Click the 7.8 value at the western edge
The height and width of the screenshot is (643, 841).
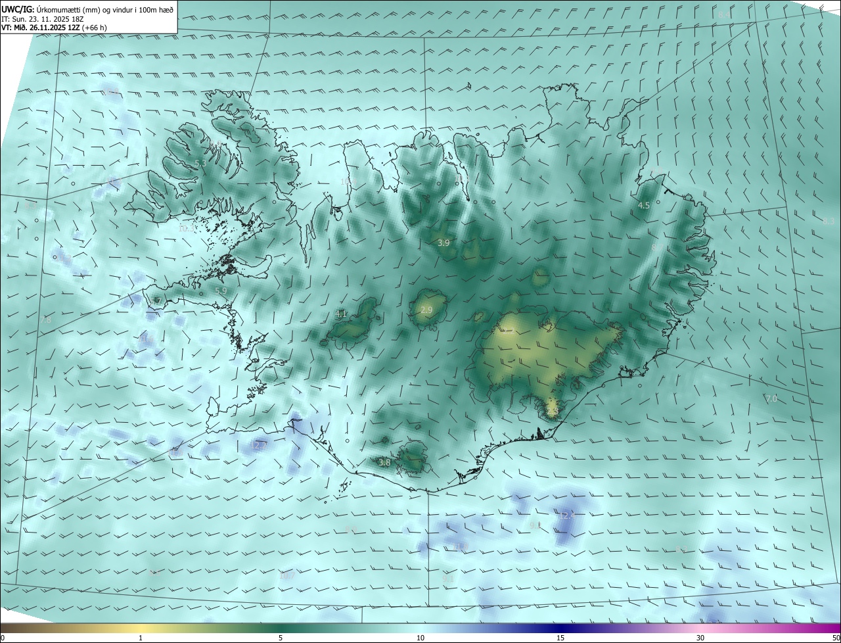(45, 320)
